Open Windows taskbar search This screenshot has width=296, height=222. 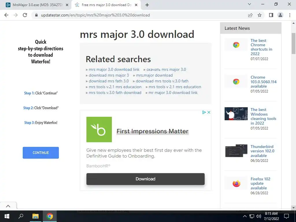21,216
